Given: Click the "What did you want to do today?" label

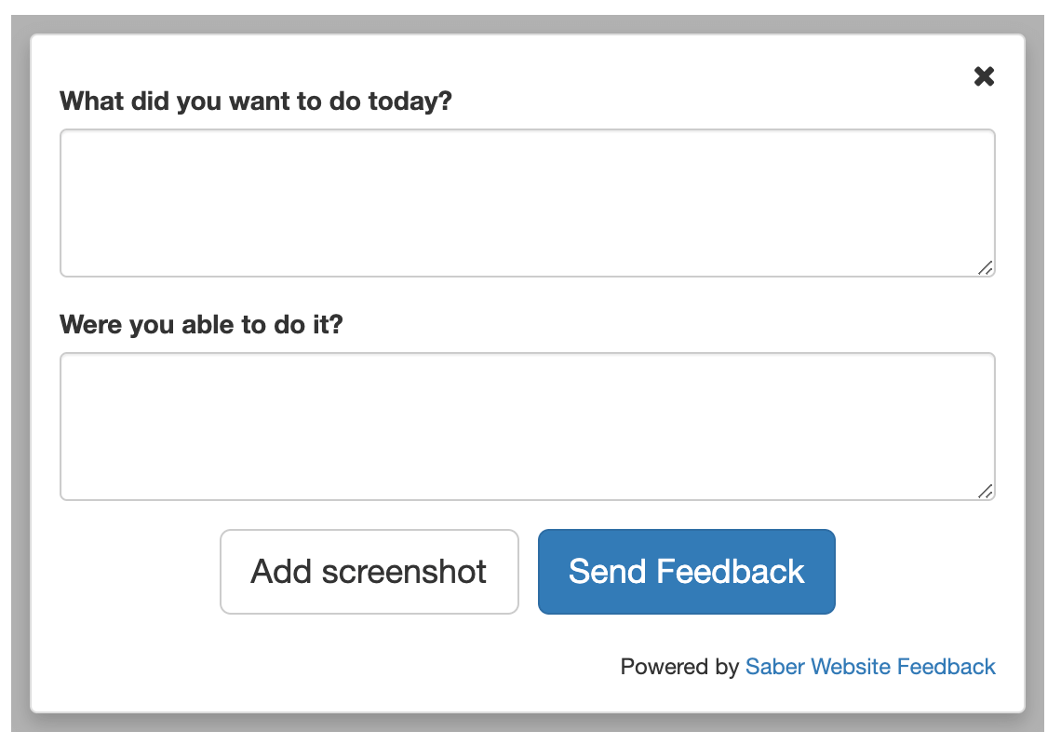Looking at the screenshot, I should coord(255,101).
